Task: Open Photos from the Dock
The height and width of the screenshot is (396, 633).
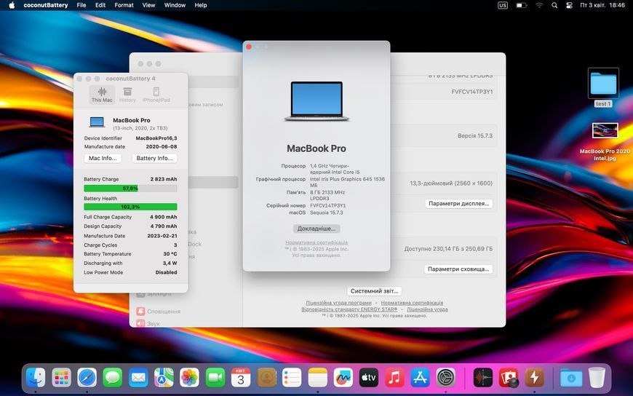Action: tap(189, 378)
